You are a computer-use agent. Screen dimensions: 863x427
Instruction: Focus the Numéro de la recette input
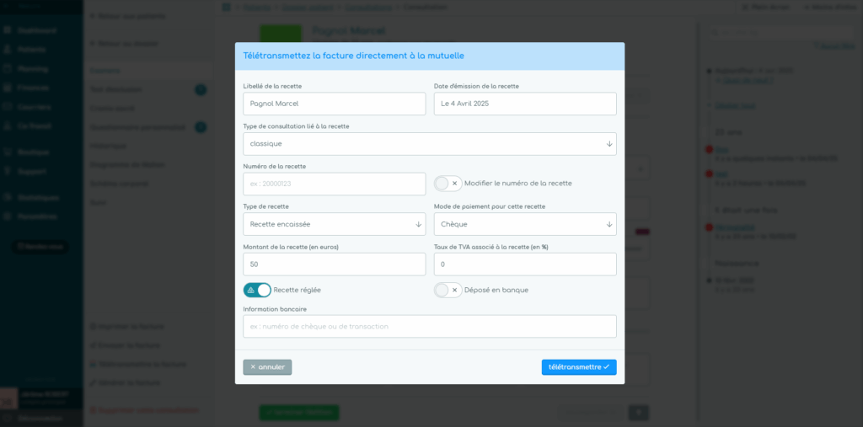tap(334, 184)
